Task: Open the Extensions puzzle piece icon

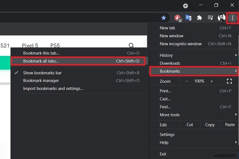Action: point(199,18)
